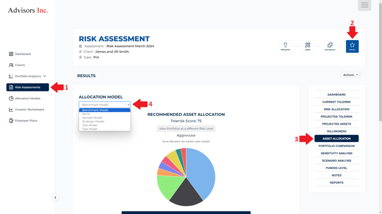Select the Willingness lightbulb step icon
382x214 pixels.
tap(285, 46)
